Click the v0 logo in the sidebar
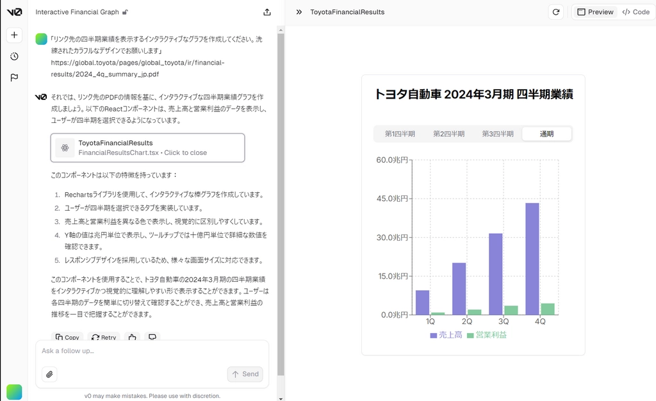This screenshot has width=656, height=401. pos(14,12)
